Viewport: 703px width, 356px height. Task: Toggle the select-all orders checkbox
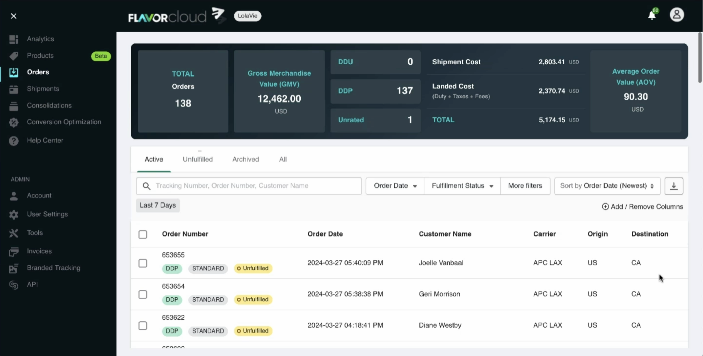143,234
